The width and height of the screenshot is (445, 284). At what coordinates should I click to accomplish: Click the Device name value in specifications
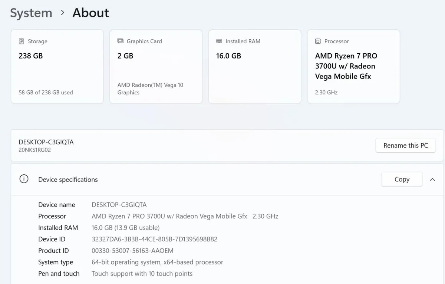(x=119, y=205)
